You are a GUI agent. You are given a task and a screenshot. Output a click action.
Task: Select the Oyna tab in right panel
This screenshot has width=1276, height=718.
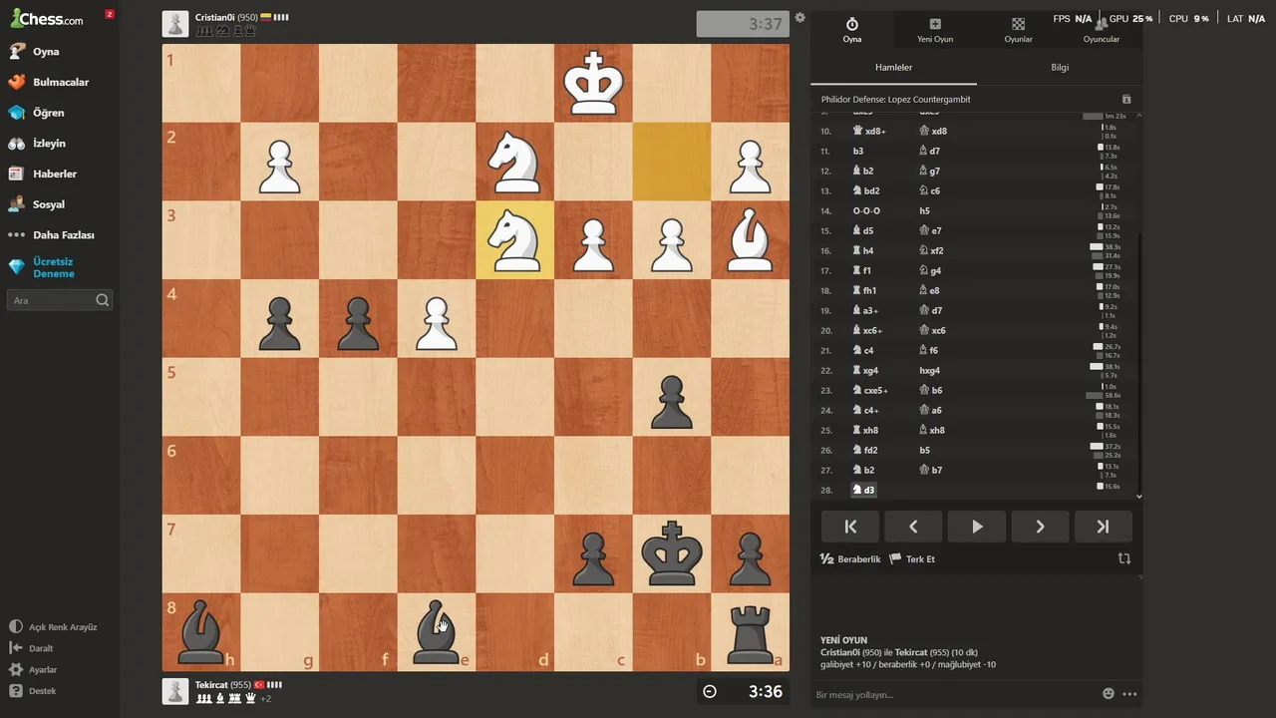[x=852, y=30]
